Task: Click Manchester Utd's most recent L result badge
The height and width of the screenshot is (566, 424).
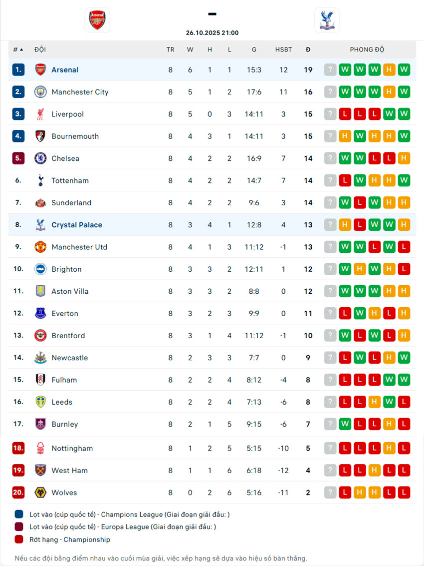Action: (404, 247)
